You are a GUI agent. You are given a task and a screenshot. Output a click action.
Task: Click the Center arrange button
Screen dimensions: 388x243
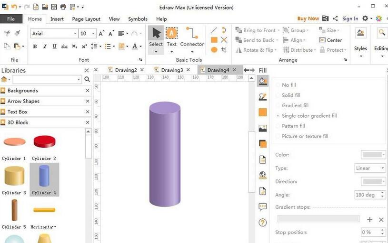tap(330, 40)
